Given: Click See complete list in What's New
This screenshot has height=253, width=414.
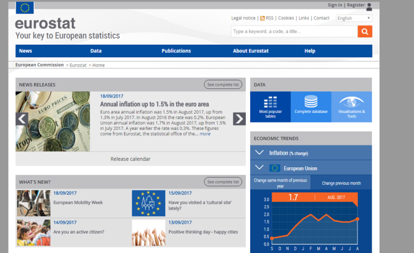Looking at the screenshot, I should click(223, 182).
